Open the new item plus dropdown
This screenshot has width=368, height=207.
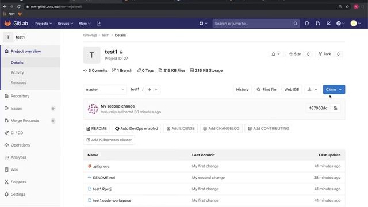(x=203, y=24)
